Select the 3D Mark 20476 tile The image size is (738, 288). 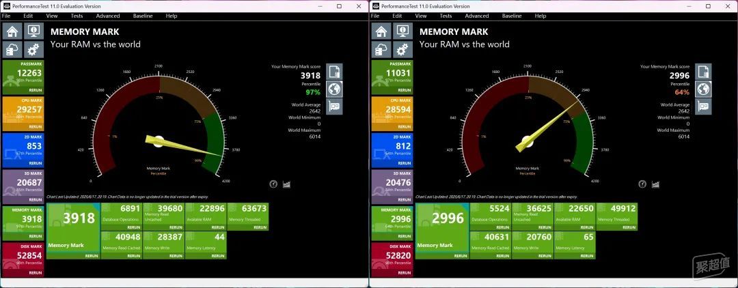[x=392, y=186]
